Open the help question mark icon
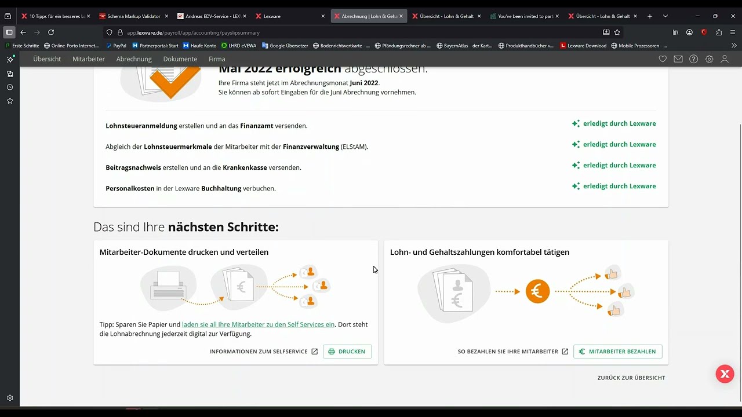This screenshot has height=417, width=742. point(693,59)
